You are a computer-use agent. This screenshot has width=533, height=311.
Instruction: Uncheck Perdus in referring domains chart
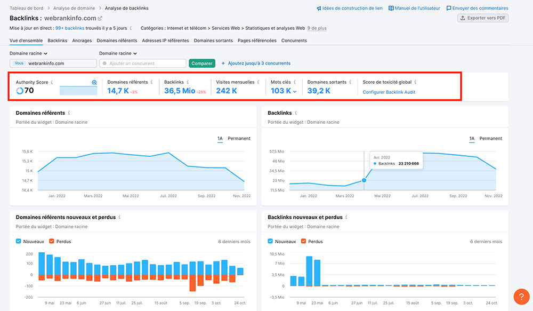coord(52,241)
